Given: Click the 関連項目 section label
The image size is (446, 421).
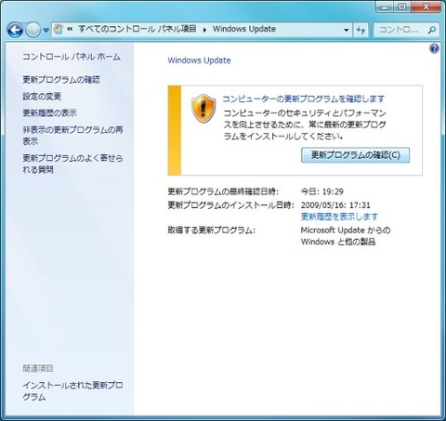Looking at the screenshot, I should pyautogui.click(x=38, y=368).
